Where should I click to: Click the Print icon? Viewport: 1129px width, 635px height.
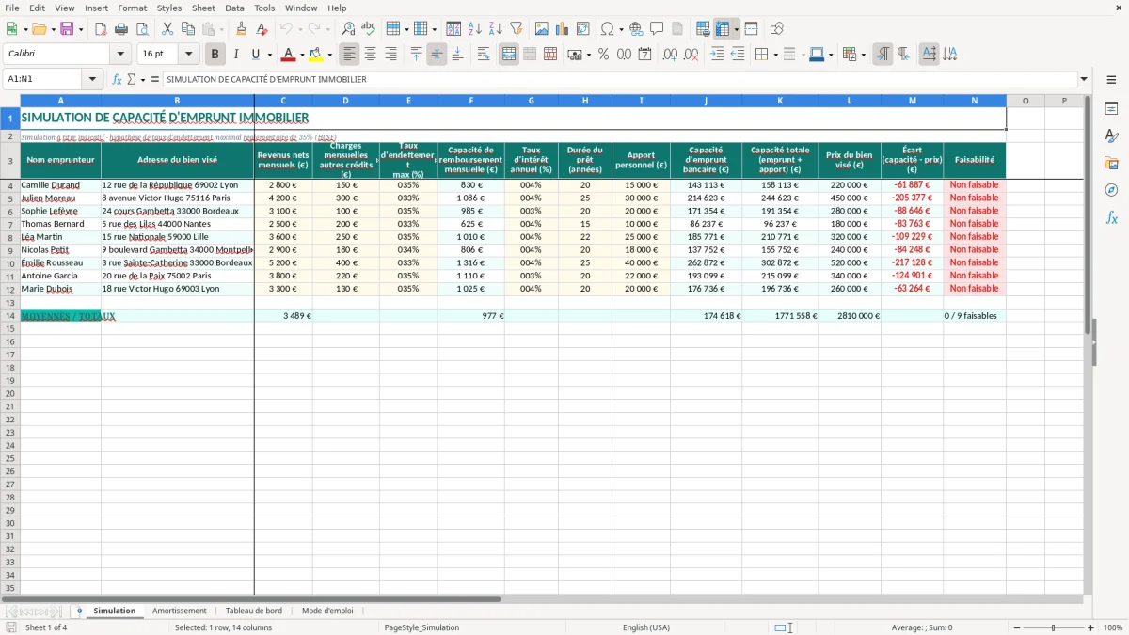coord(121,29)
